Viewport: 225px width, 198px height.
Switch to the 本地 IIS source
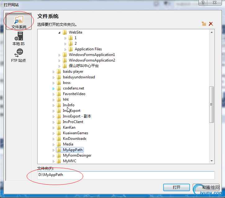tap(19, 39)
